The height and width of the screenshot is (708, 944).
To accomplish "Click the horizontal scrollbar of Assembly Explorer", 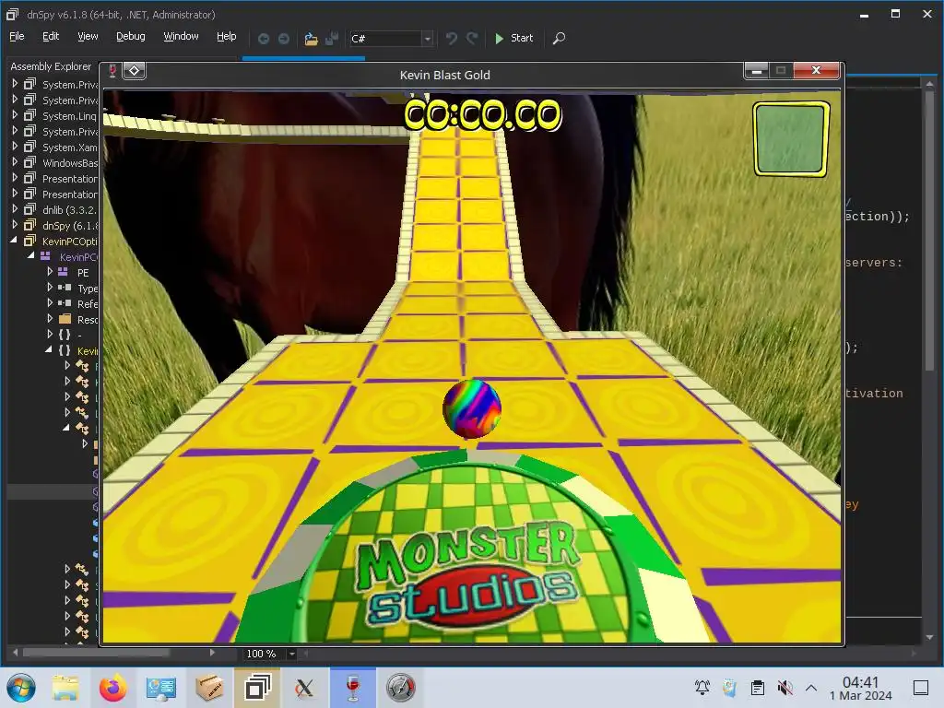I will [x=96, y=653].
